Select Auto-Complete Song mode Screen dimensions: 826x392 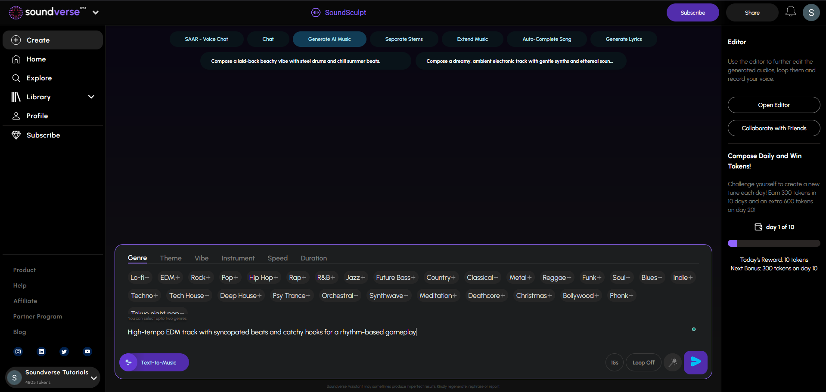click(x=547, y=39)
